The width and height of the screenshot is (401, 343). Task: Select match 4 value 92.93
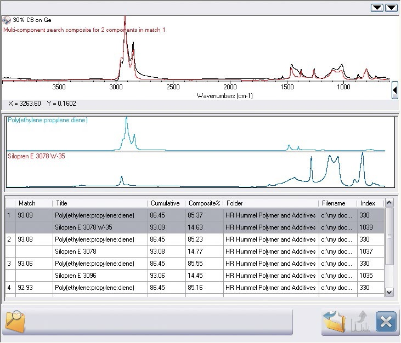(25, 288)
